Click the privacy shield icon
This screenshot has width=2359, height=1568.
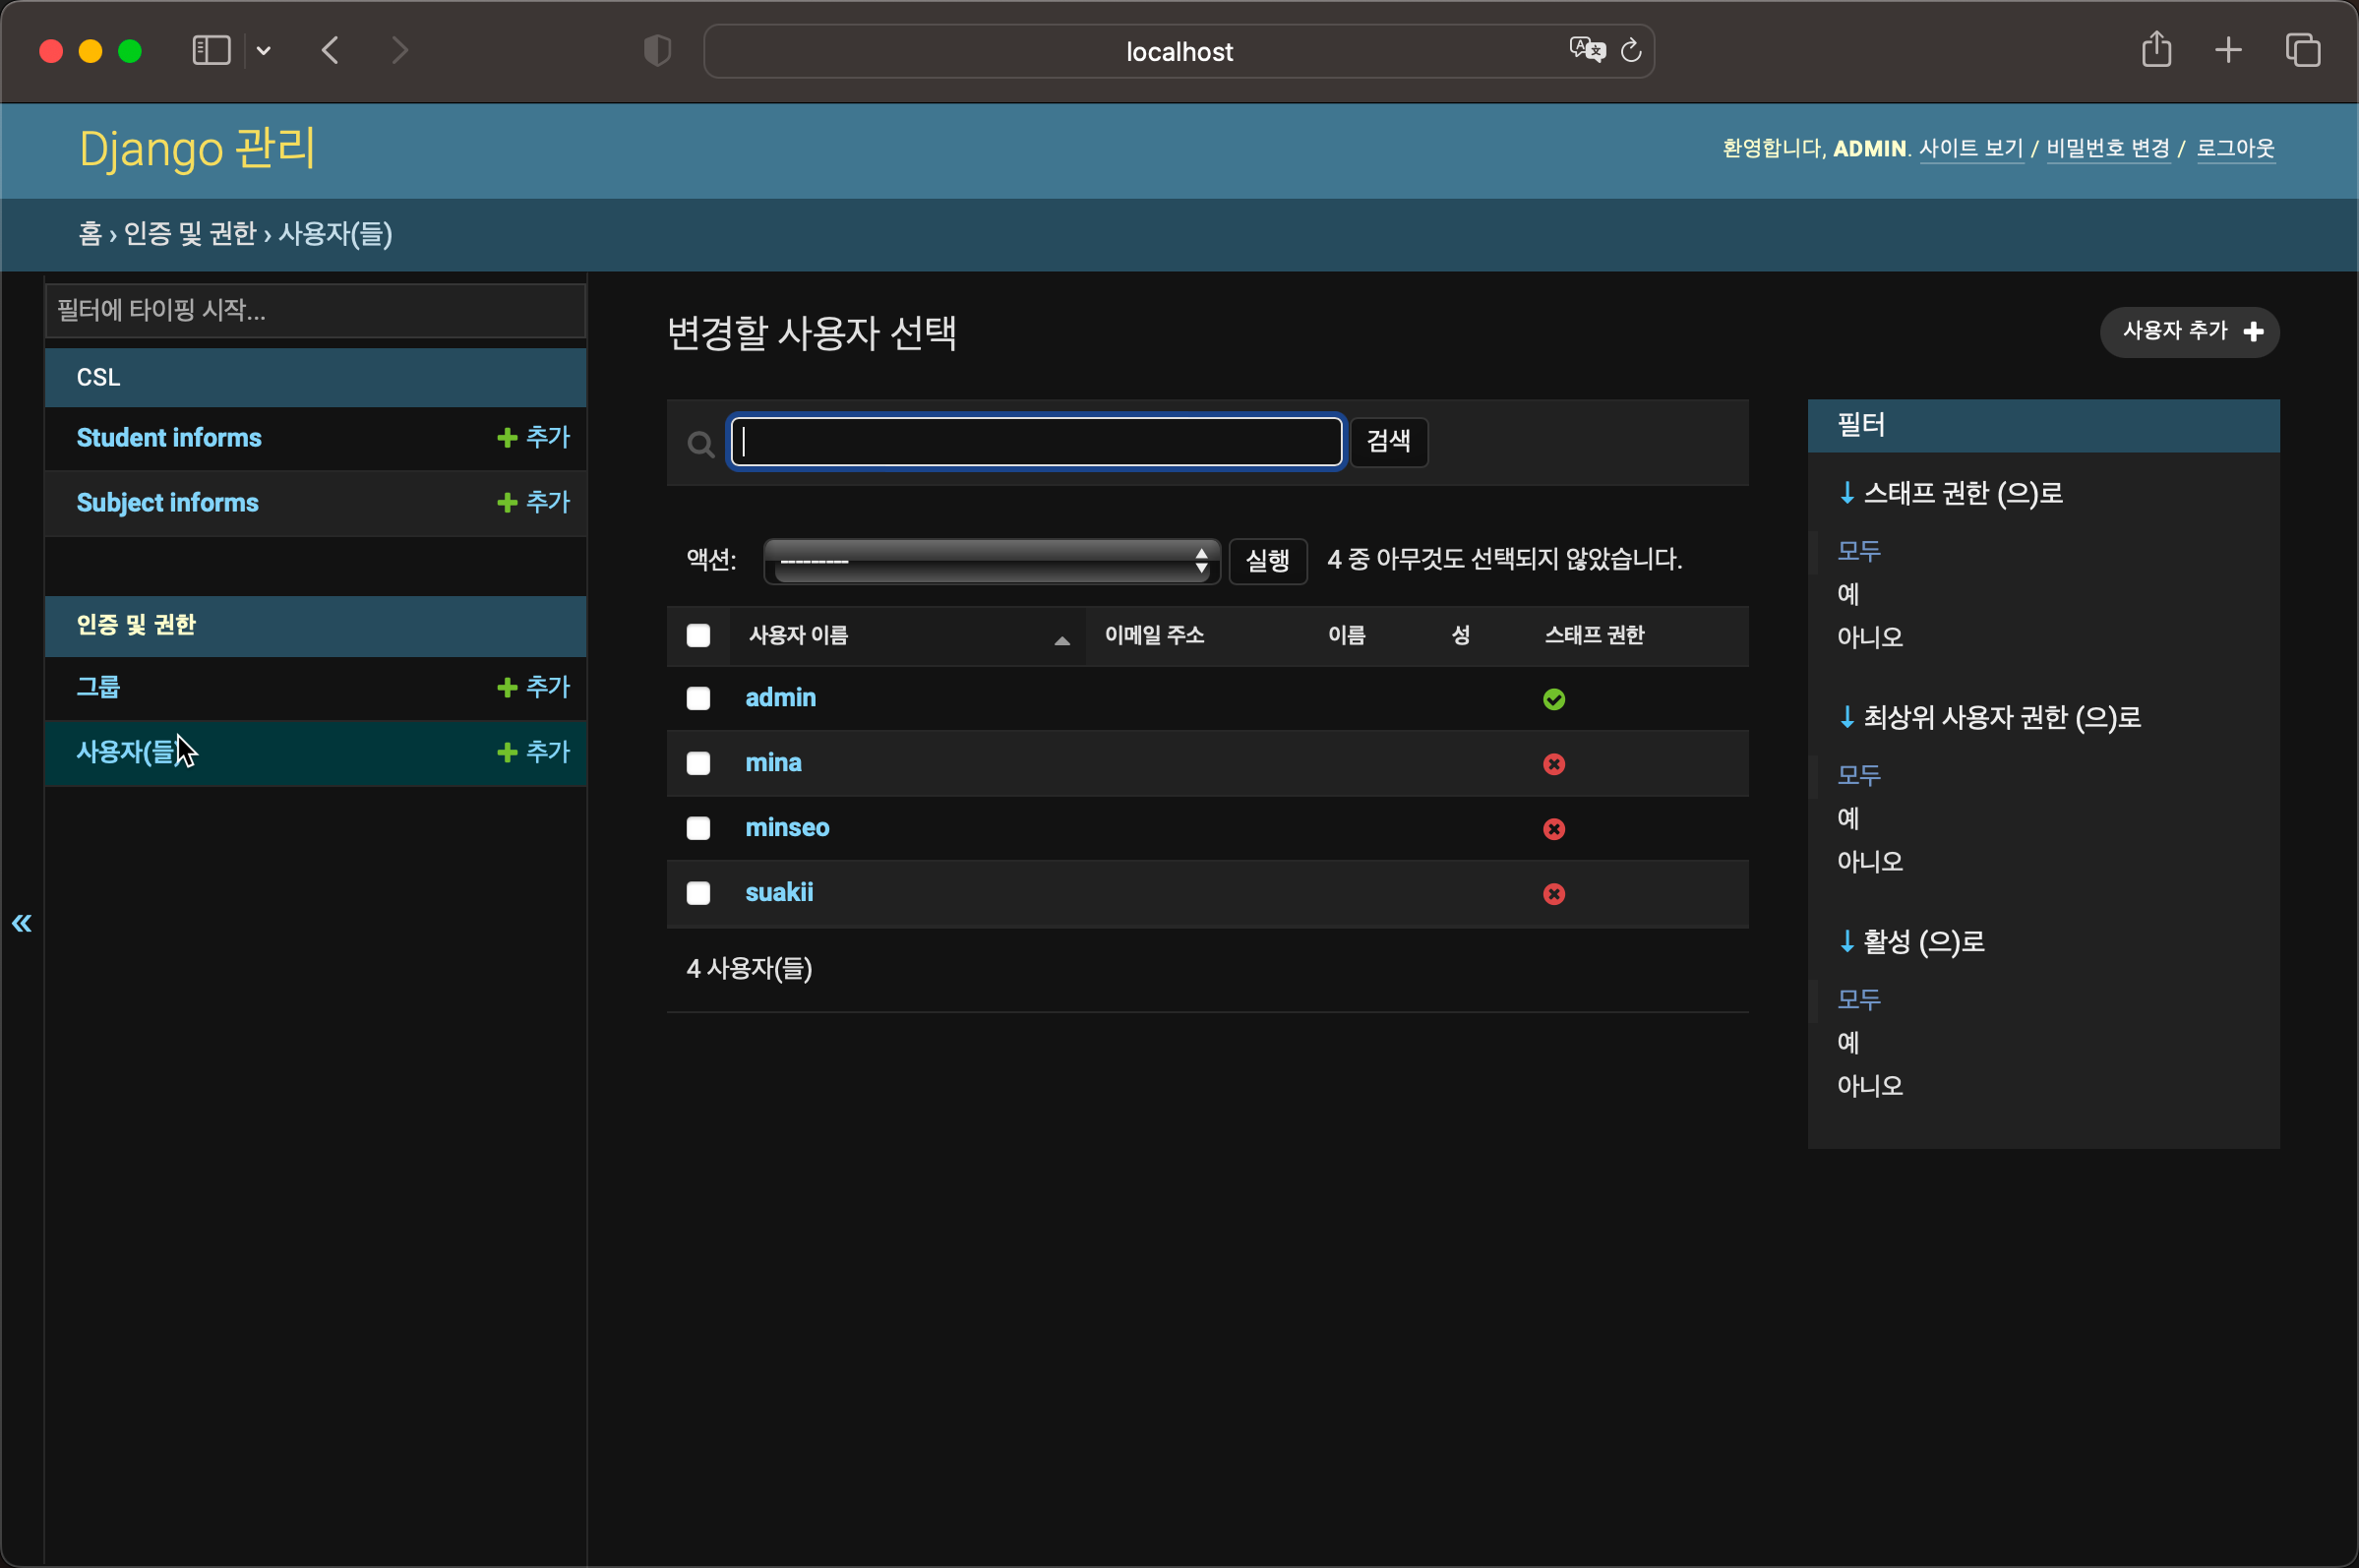click(x=657, y=50)
